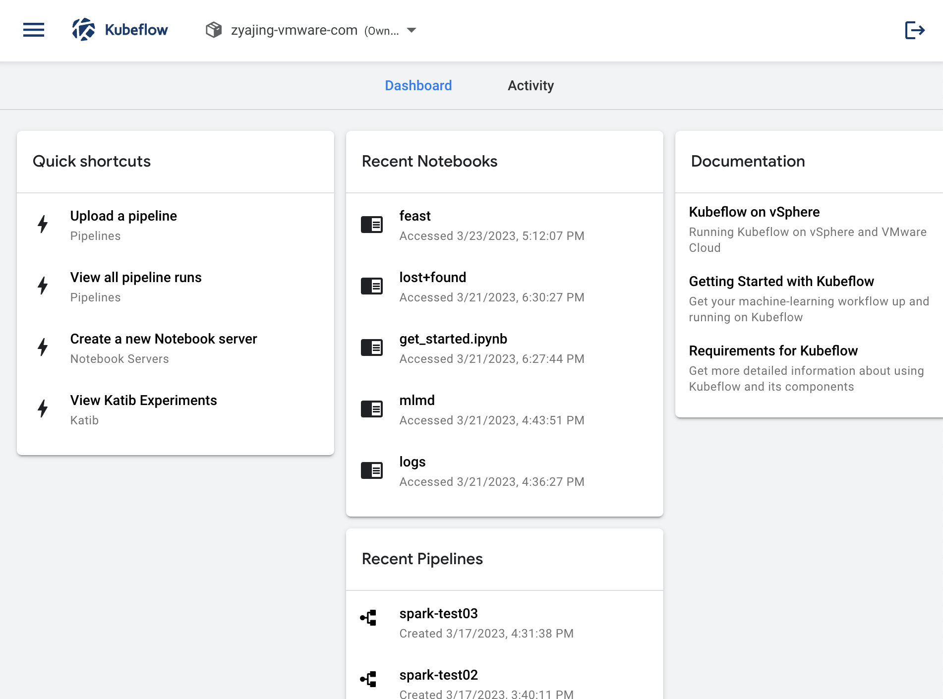Select the Dashboard tab
Viewport: 943px width, 699px height.
[418, 86]
